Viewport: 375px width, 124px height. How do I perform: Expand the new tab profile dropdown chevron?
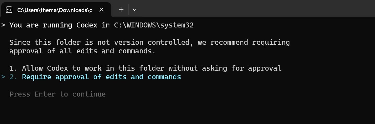click(135, 10)
